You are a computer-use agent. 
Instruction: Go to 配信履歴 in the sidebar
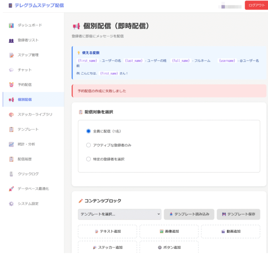pyautogui.click(x=25, y=159)
